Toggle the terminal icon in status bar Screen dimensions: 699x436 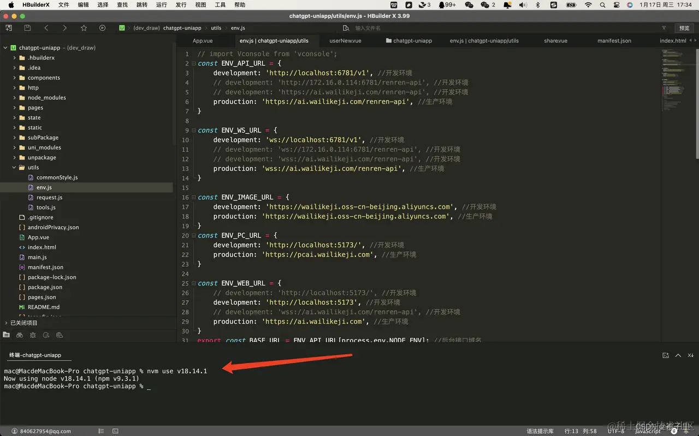point(115,431)
